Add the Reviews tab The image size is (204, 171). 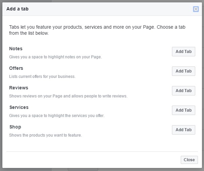(183, 91)
